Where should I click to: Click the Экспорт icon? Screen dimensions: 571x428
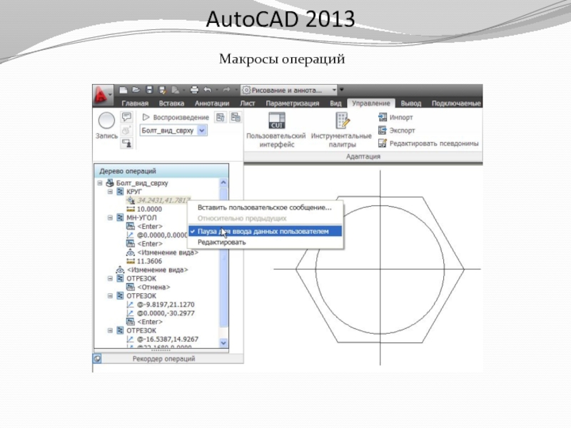[x=383, y=130]
